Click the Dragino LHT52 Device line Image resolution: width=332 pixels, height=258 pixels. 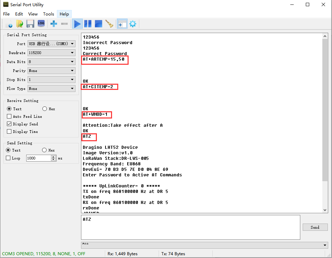pyautogui.click(x=110, y=147)
